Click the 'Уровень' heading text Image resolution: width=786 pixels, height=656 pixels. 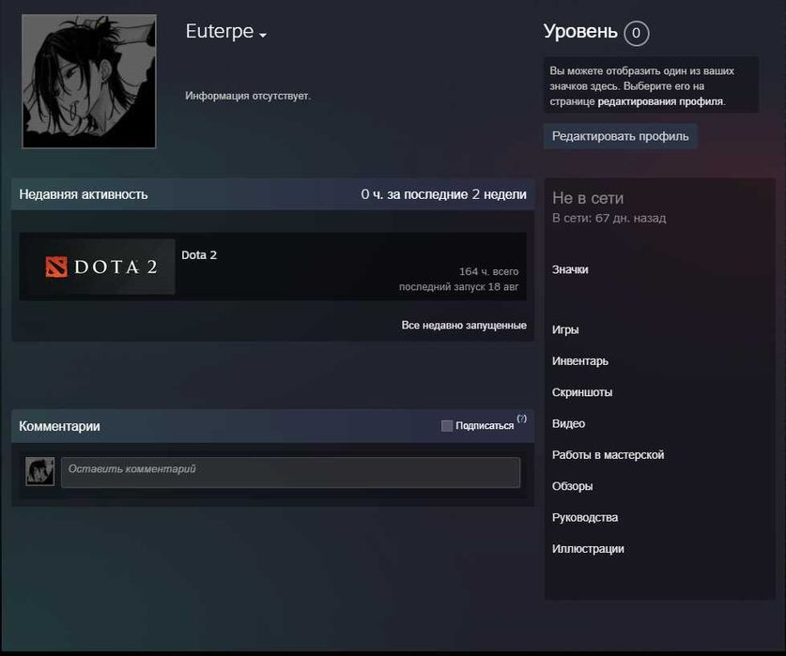(x=580, y=32)
